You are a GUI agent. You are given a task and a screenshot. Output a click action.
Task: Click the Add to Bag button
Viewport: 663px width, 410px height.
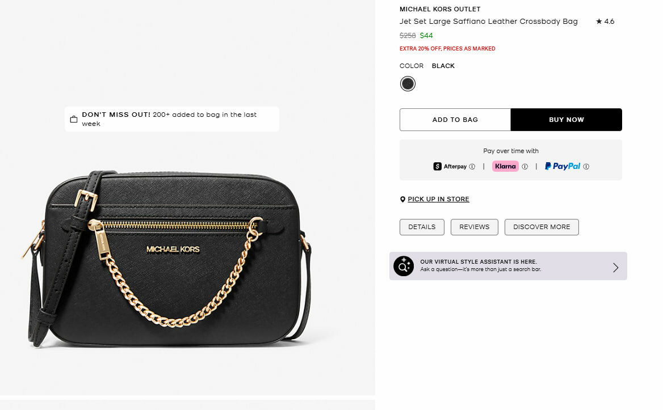[x=455, y=120]
